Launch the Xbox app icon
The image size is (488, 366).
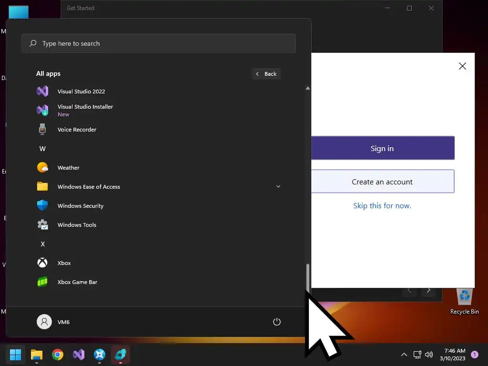(42, 263)
